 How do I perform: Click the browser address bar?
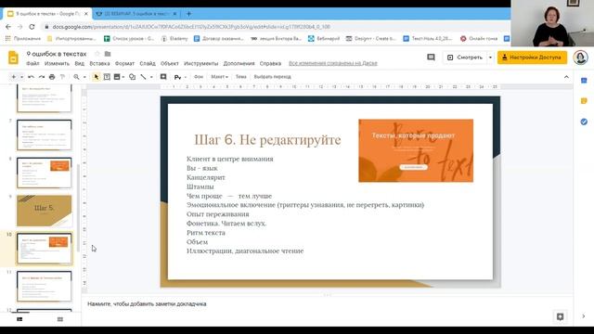(x=273, y=27)
